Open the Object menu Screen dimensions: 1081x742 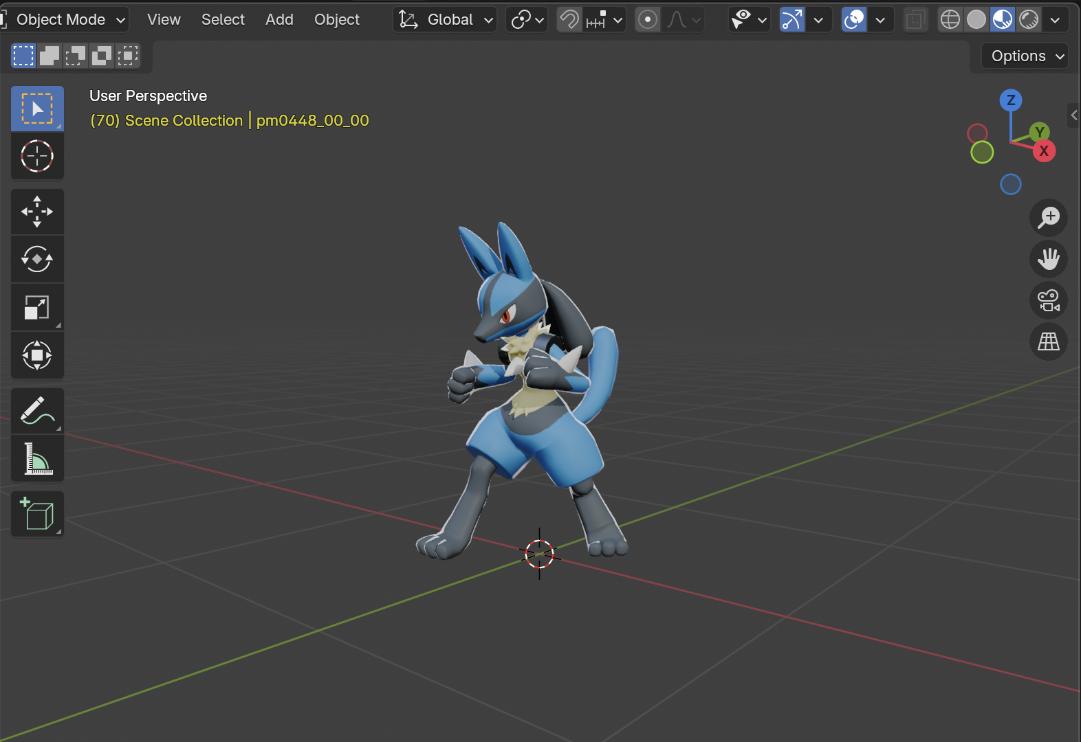337,20
